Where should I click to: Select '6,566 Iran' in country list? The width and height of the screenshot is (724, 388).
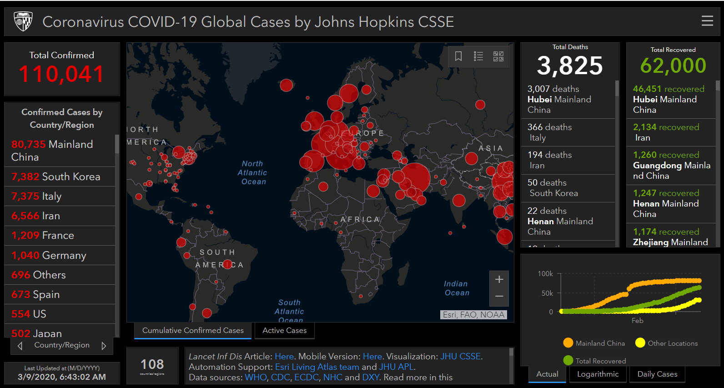pos(60,216)
